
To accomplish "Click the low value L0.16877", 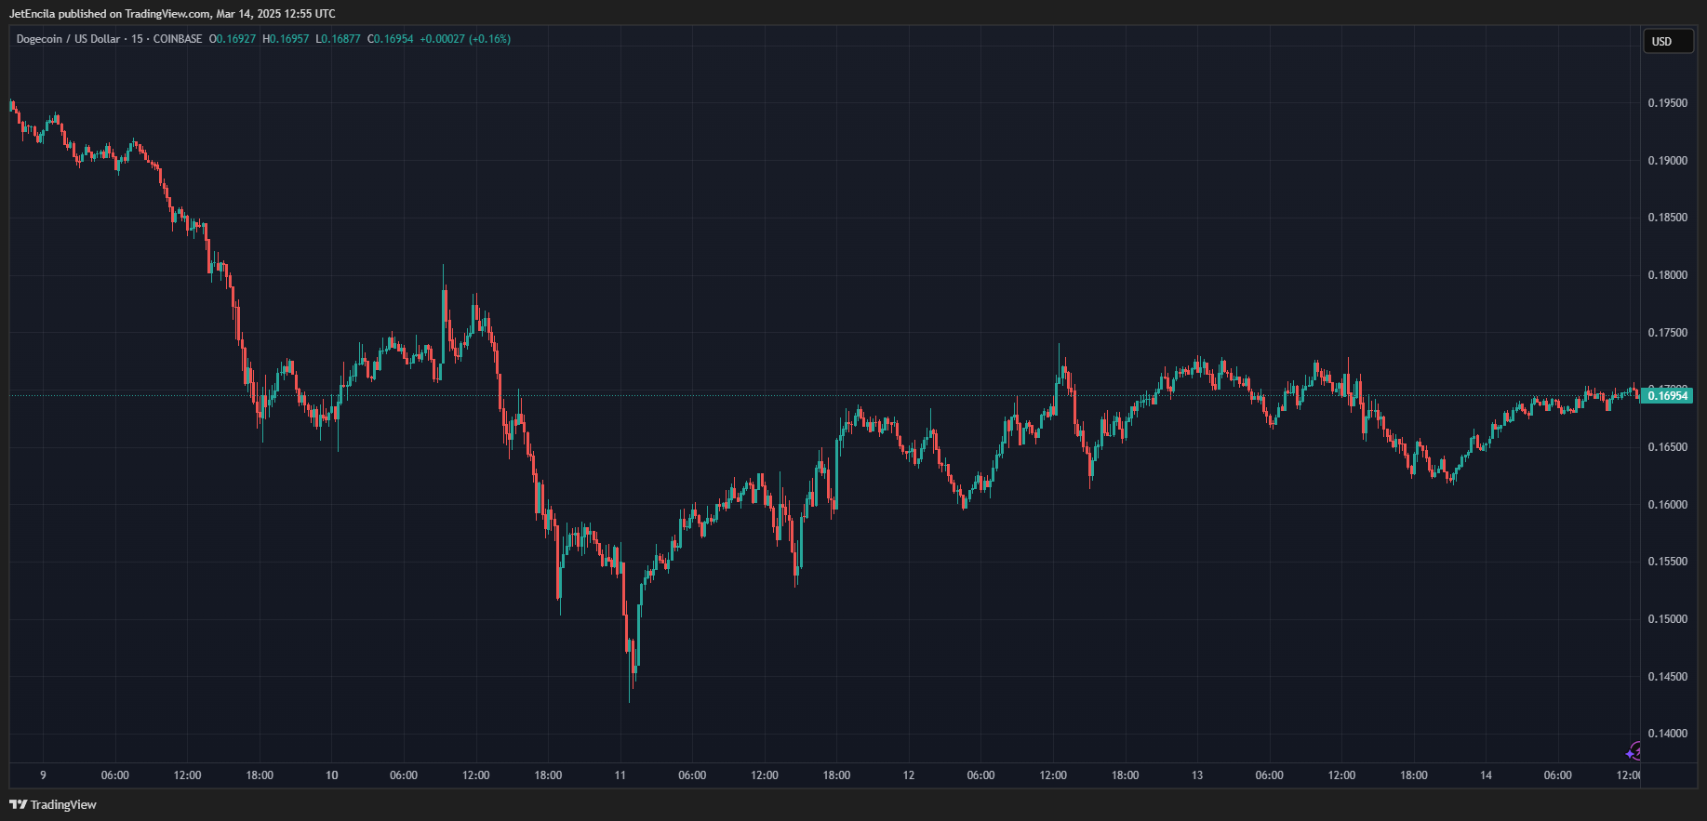I will 339,39.
